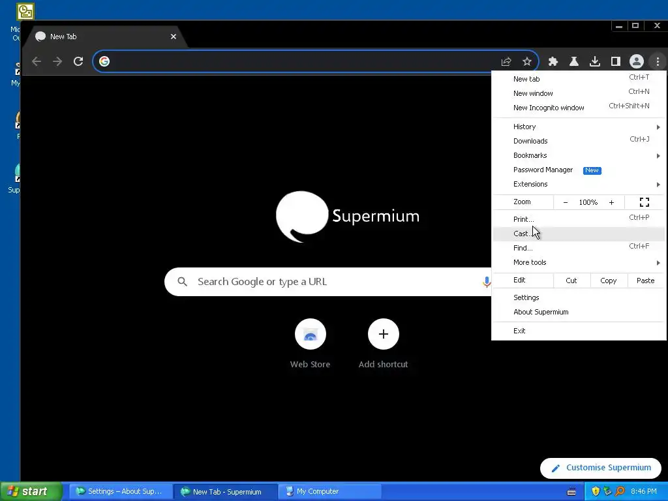The image size is (668, 501).
Task: Open the Experiments flask icon
Action: pyautogui.click(x=574, y=62)
